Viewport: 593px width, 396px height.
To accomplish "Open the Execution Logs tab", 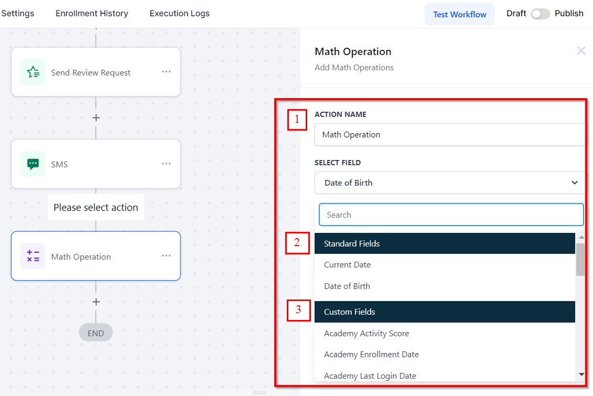I will click(x=179, y=13).
